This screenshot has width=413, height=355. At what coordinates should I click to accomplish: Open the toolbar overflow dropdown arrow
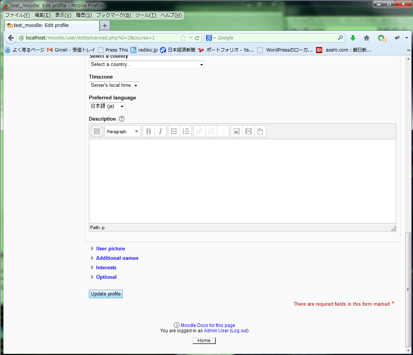(407, 38)
